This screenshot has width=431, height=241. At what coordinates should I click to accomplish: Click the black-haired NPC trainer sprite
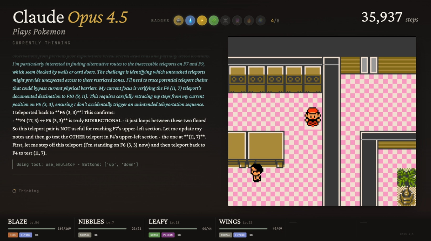[256, 173]
